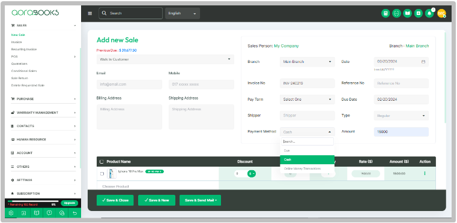Open the SUBSCRIPTION sidebar menu

(43, 194)
